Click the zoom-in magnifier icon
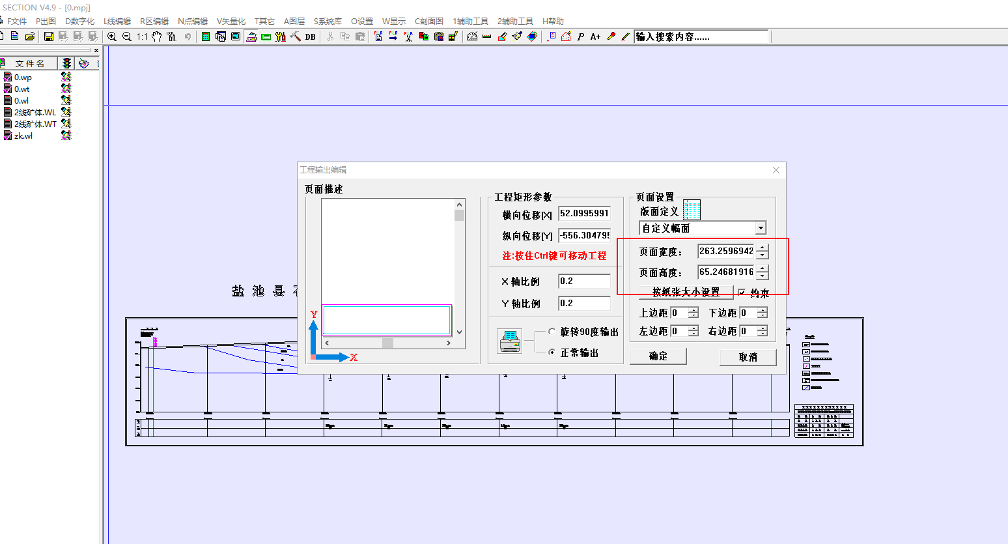Viewport: 1008px width, 544px height. click(111, 36)
